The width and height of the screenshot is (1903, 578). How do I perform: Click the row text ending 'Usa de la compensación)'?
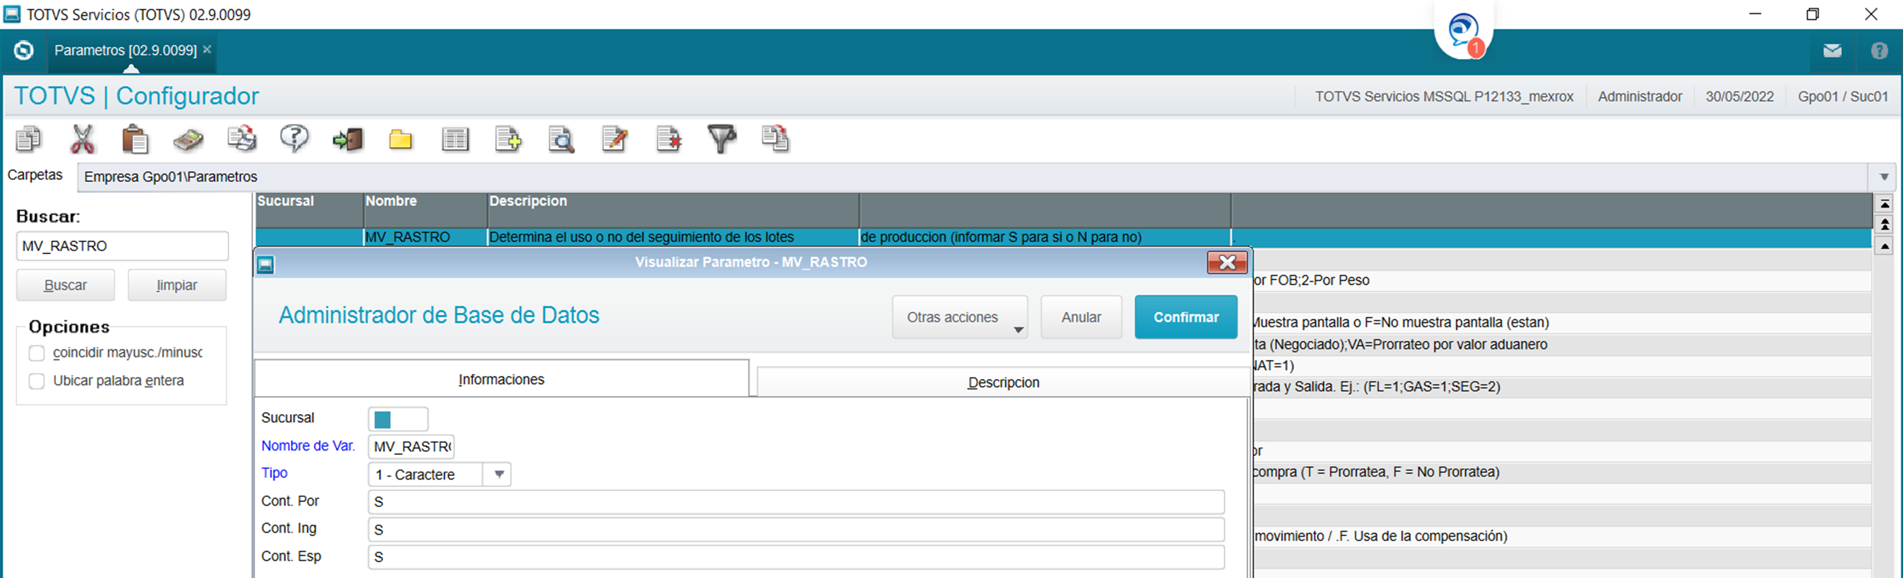point(1380,537)
